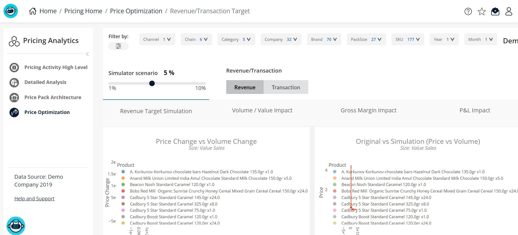Toggle Beacon Nosh legend entry in left chart
This screenshot has width=518, height=235.
coord(172,185)
